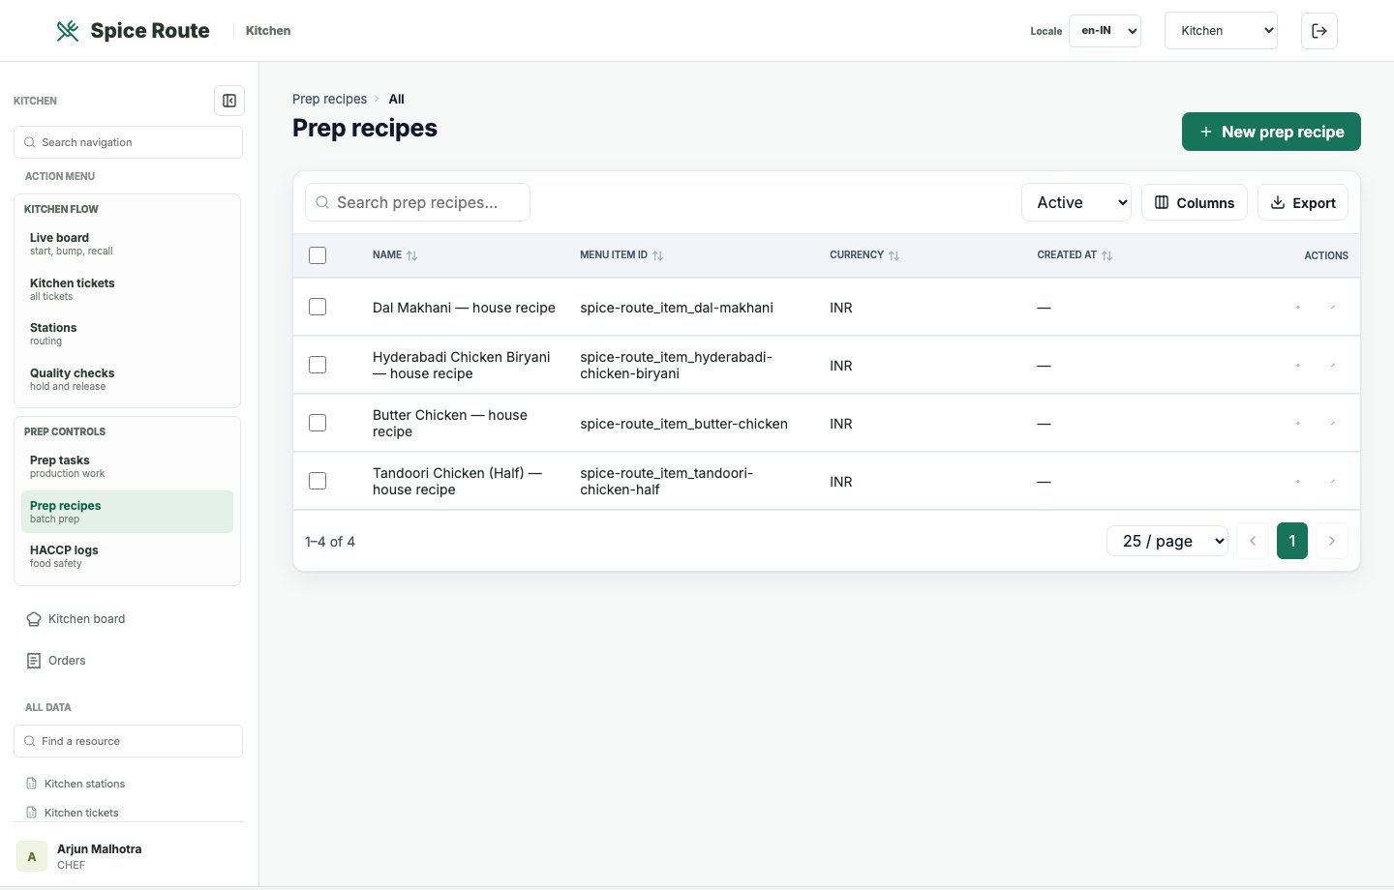The image size is (1394, 890).
Task: Click the Kitchen stations file icon
Action: tap(31, 784)
